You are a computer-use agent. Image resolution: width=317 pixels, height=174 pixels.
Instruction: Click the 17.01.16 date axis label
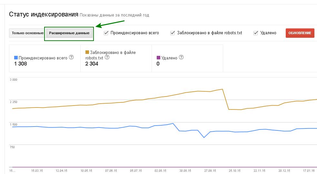click(309, 171)
